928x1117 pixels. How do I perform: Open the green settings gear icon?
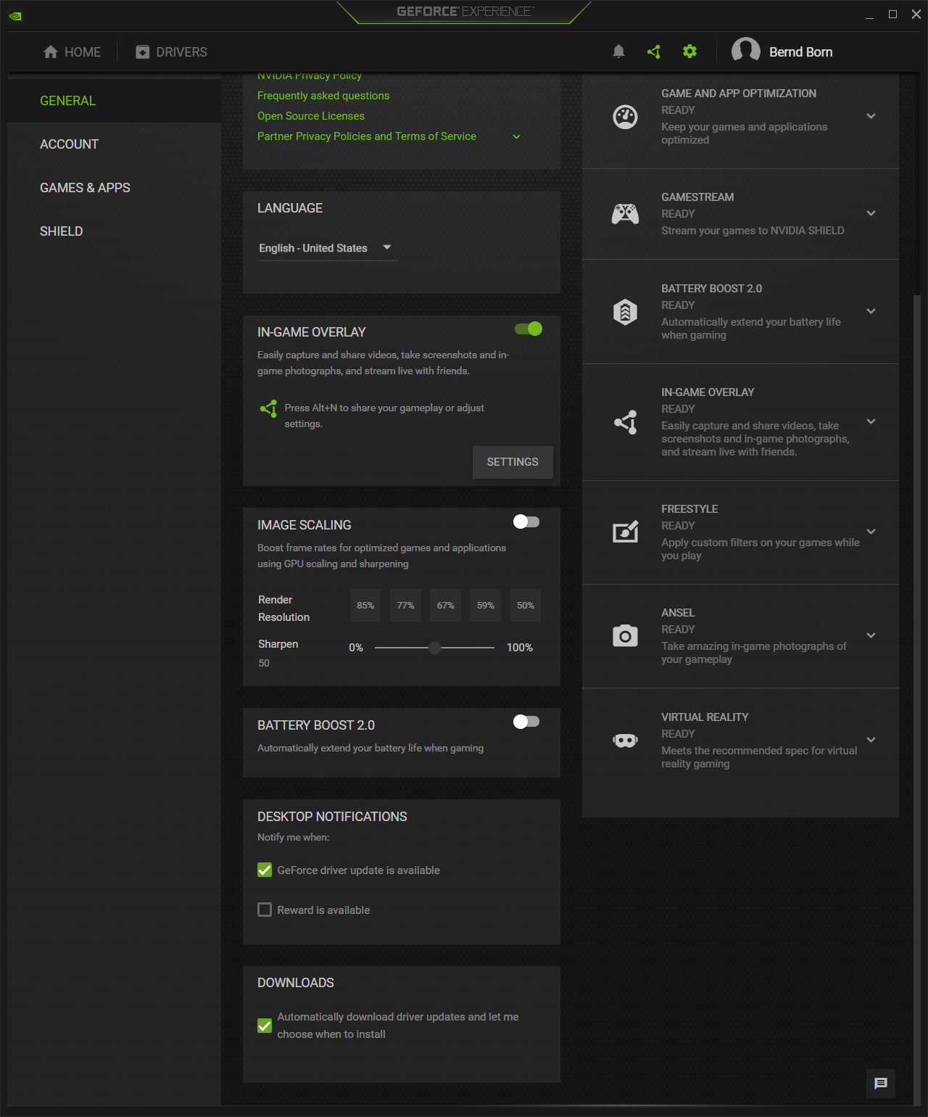(689, 51)
